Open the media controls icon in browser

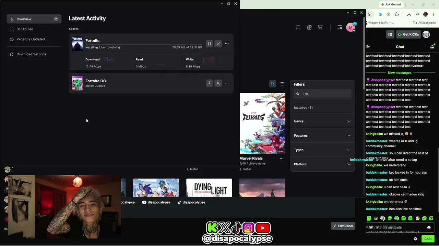pyautogui.click(x=417, y=14)
